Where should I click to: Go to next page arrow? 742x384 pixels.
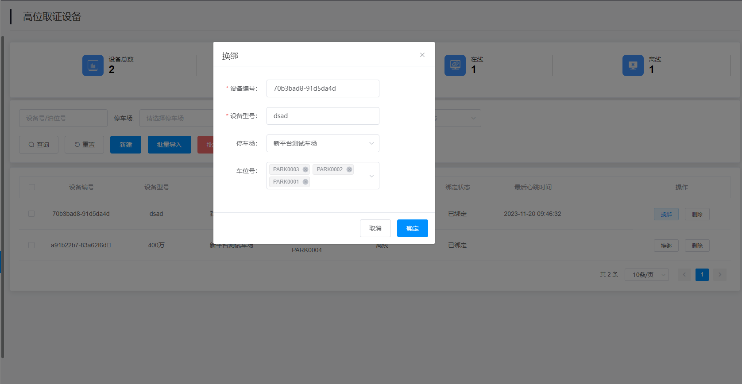[720, 275]
